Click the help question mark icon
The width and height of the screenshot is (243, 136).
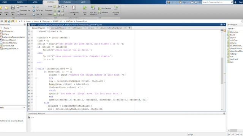[x=196, y=2]
